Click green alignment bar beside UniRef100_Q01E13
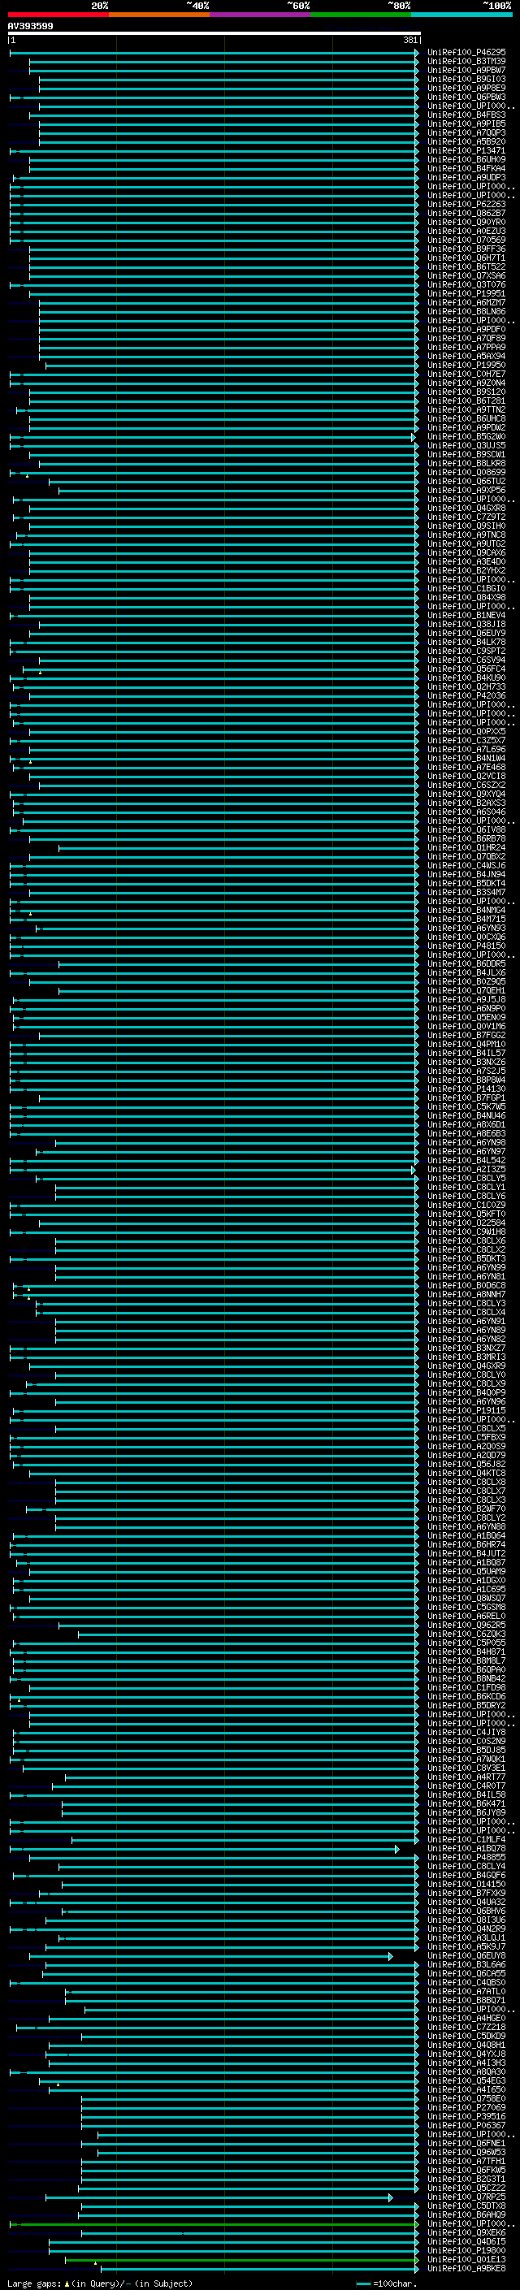Screen dimensions: 520x2290 [240, 2260]
